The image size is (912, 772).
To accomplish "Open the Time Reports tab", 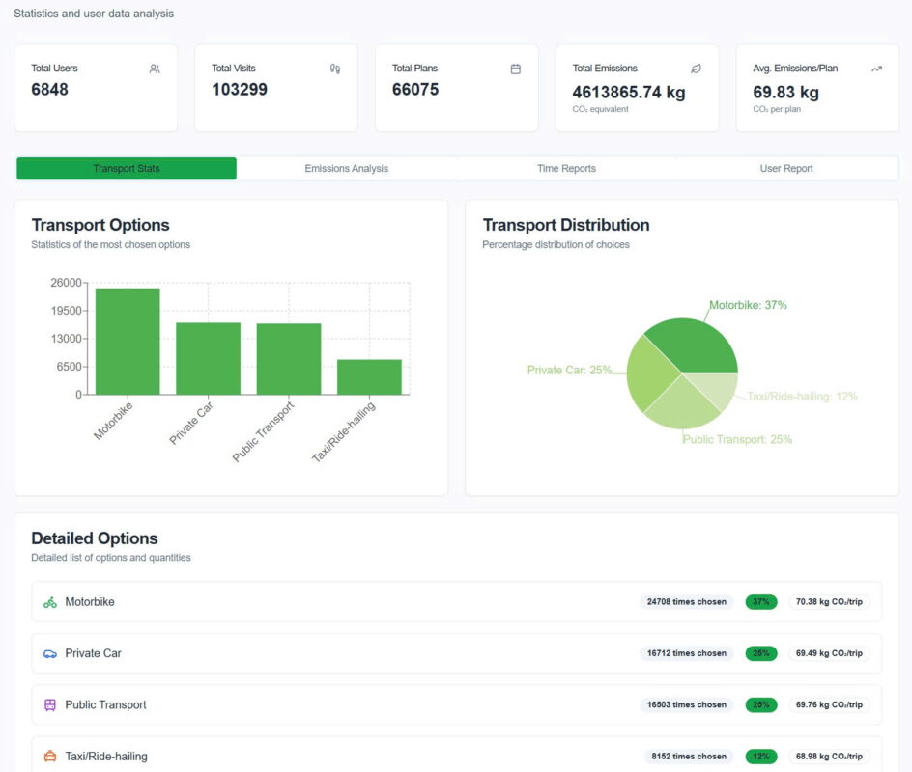I will [566, 169].
